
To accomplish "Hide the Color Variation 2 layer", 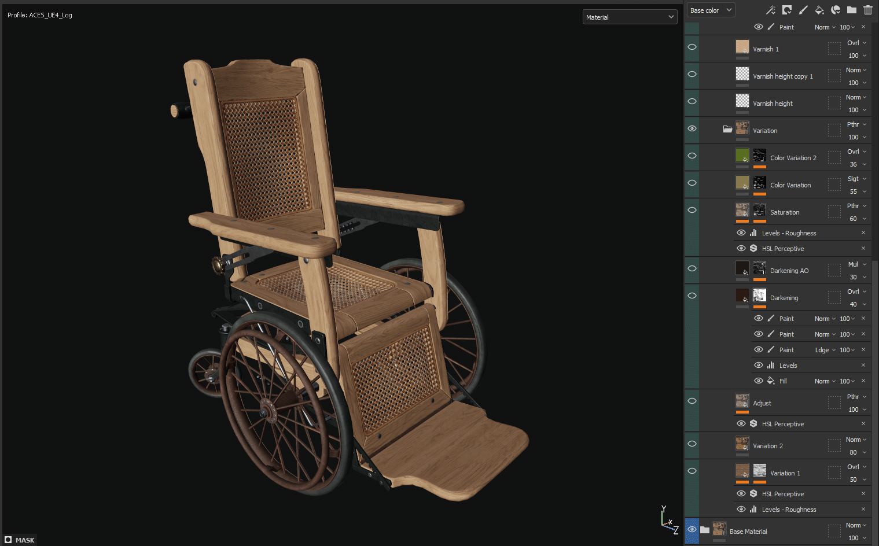I will [692, 156].
